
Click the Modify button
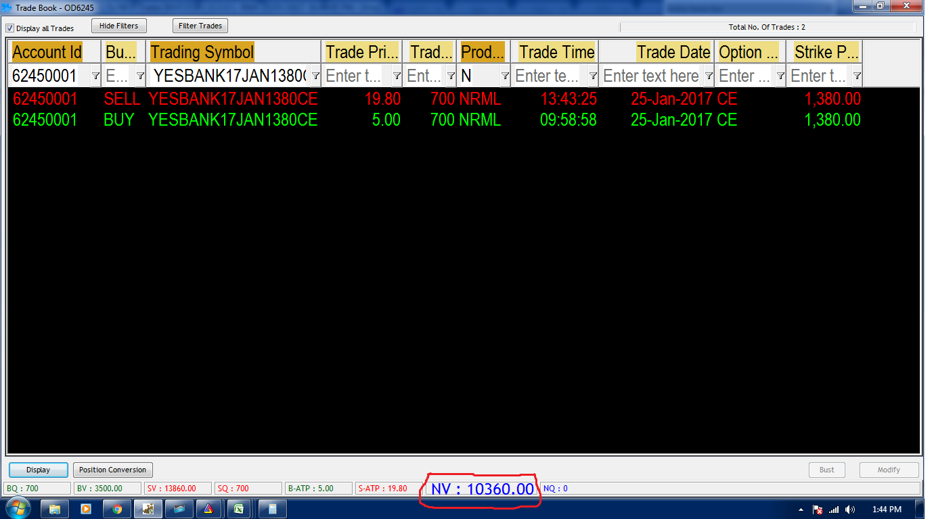(889, 470)
